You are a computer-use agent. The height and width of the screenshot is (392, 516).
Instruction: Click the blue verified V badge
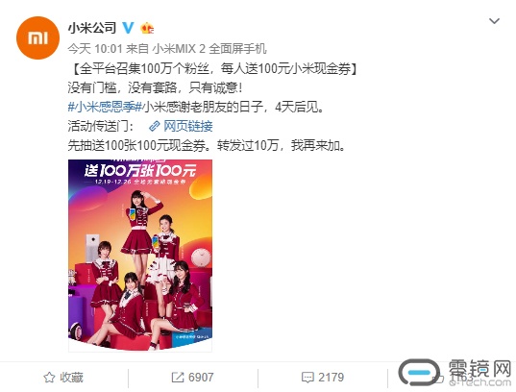click(x=128, y=28)
